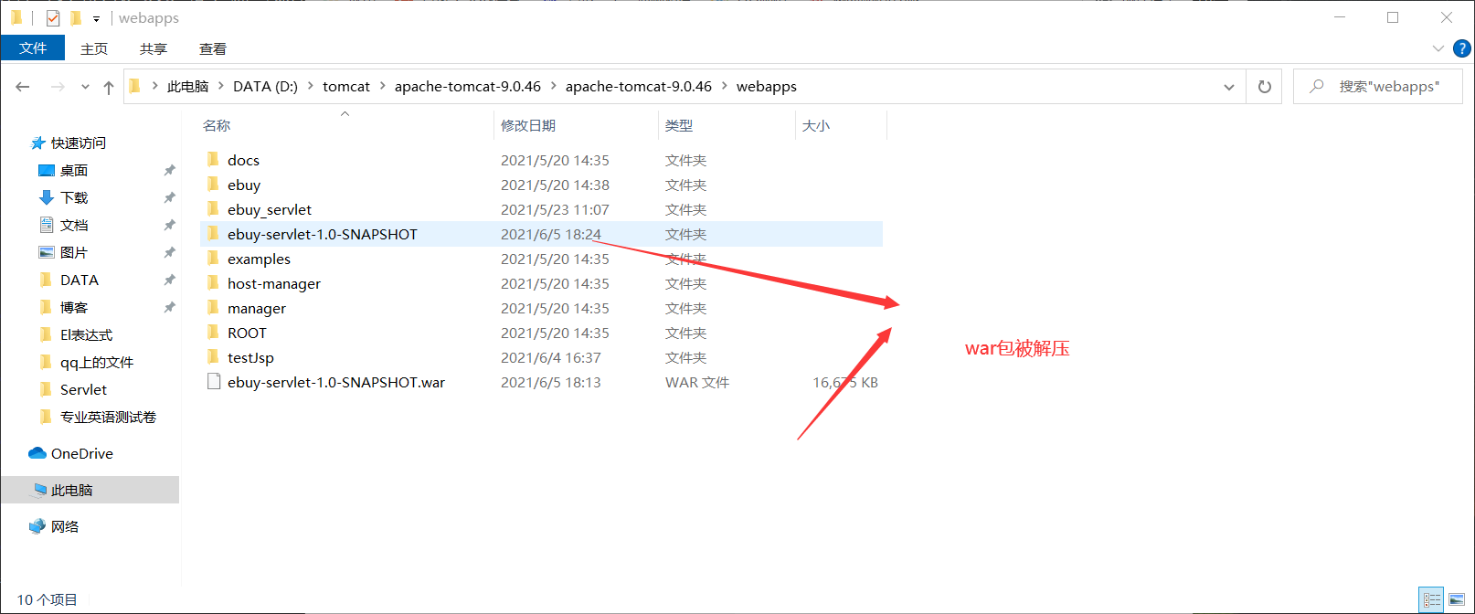Switch to the 共享 ribbon tab
The image size is (1475, 614).
click(154, 48)
